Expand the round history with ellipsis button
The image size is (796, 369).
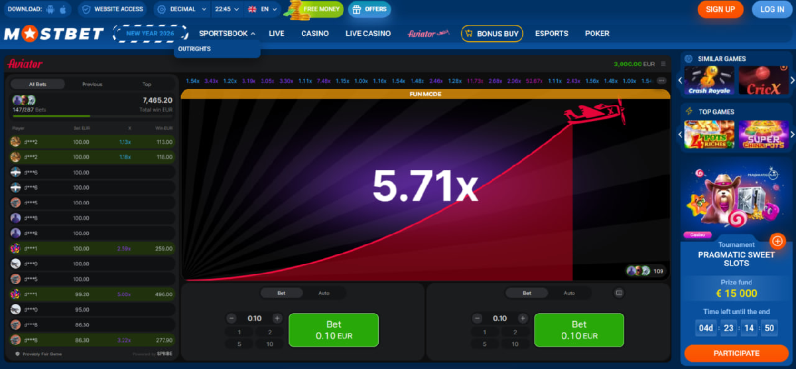(661, 81)
